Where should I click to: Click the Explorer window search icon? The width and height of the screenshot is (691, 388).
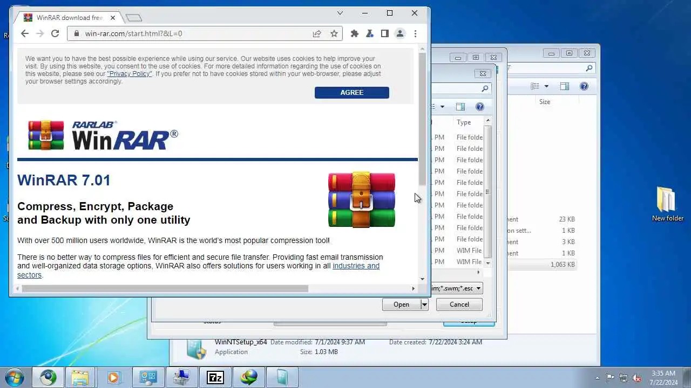(x=589, y=68)
